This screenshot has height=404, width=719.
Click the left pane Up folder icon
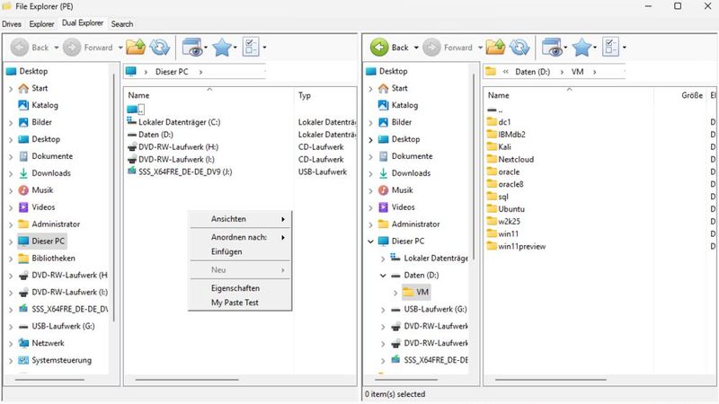(136, 47)
